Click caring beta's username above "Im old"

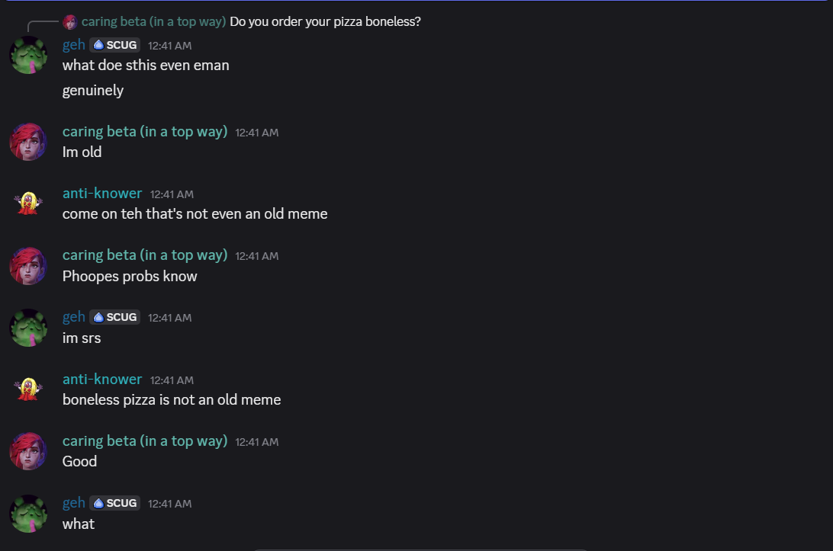pos(145,132)
